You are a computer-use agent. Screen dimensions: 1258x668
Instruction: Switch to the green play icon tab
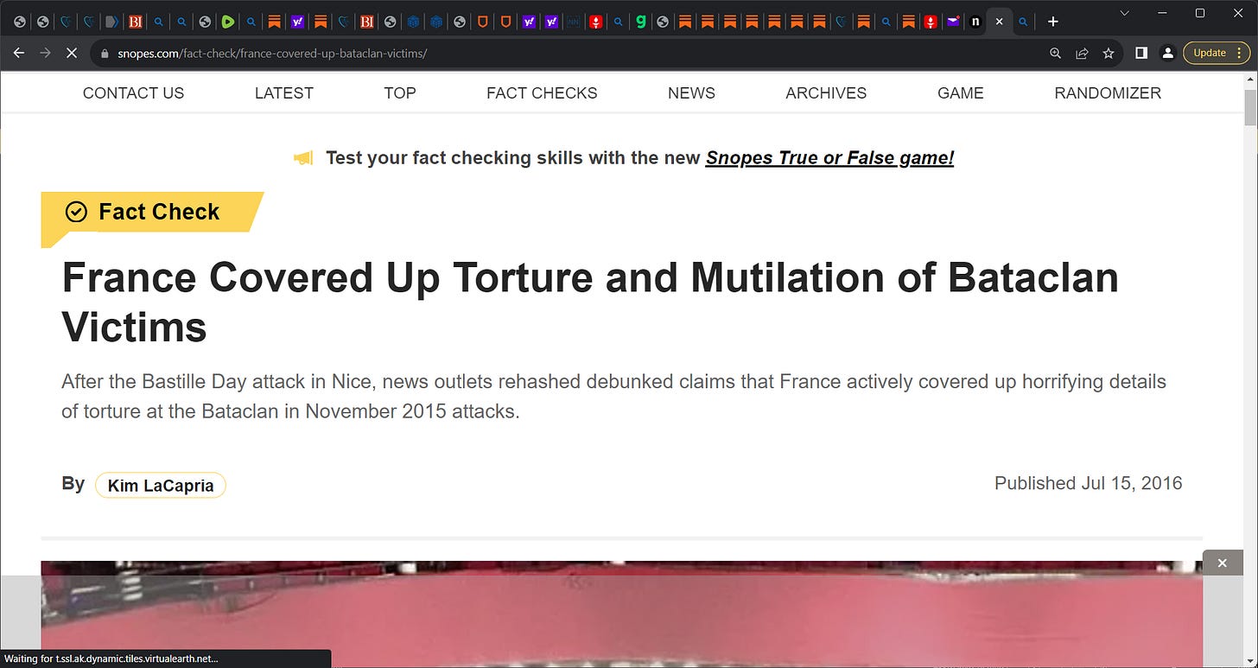click(228, 22)
